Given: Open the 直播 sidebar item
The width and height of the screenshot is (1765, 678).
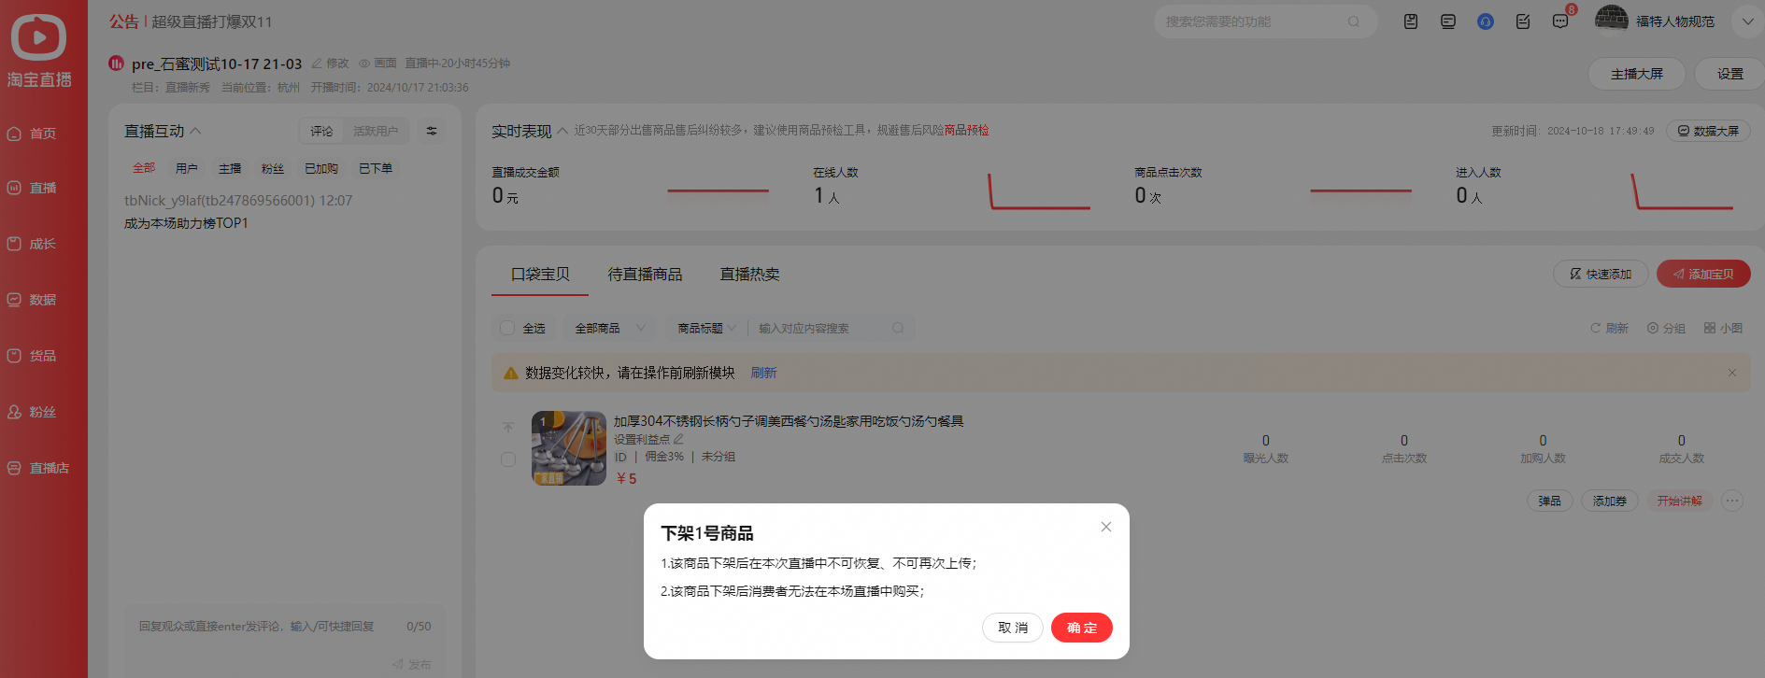Looking at the screenshot, I should 32,188.
